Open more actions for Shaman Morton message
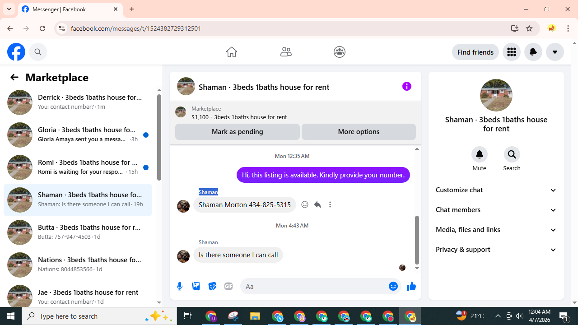The height and width of the screenshot is (325, 578). pos(330,204)
